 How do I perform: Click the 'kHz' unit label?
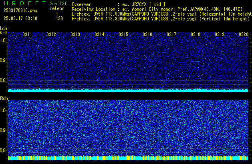pyautogui.click(x=4, y=32)
